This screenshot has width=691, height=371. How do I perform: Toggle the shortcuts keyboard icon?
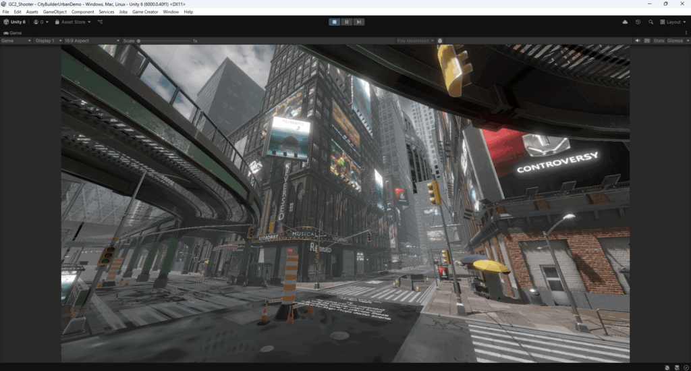(x=647, y=40)
